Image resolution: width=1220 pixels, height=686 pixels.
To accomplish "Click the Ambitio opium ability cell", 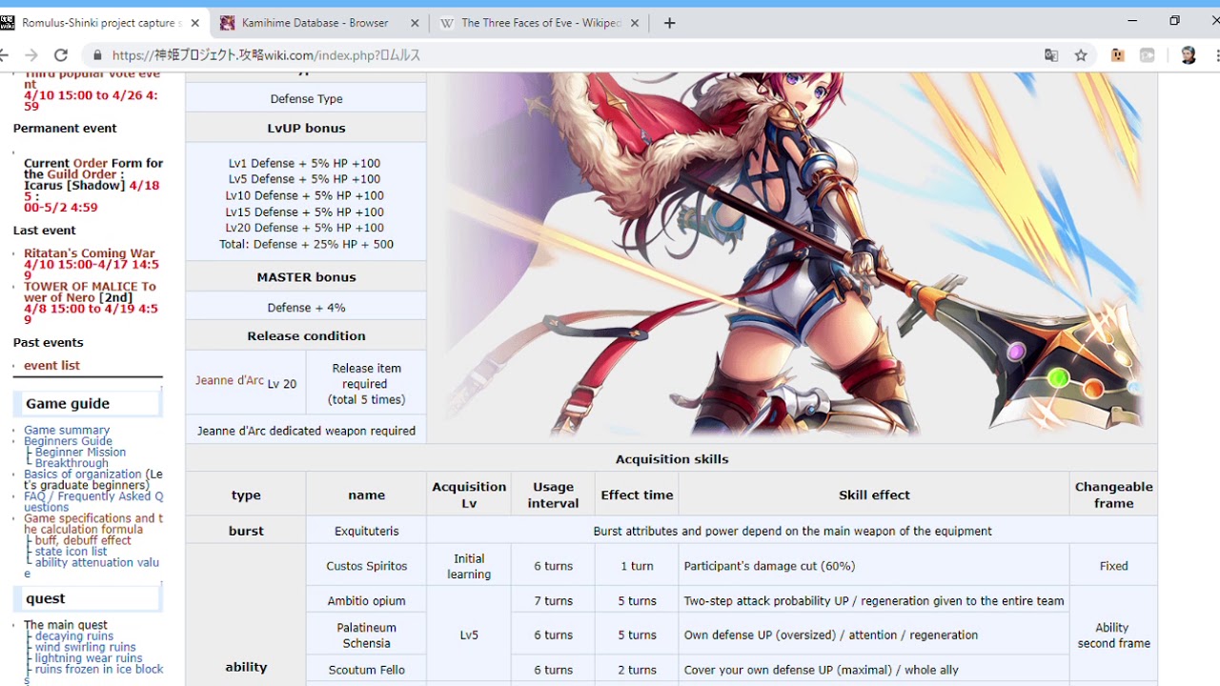I will tap(366, 601).
